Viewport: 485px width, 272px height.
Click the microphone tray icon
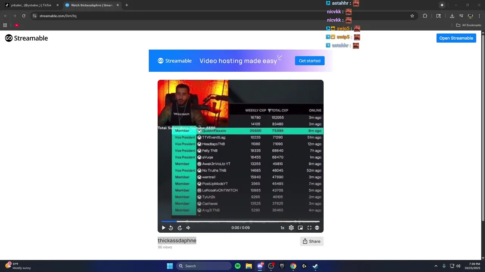coord(444,266)
